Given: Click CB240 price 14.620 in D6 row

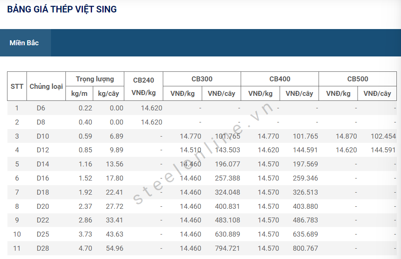Looking at the screenshot, I should coord(151,108).
